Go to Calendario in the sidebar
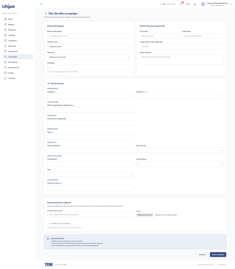This screenshot has height=269, width=235. (12, 41)
